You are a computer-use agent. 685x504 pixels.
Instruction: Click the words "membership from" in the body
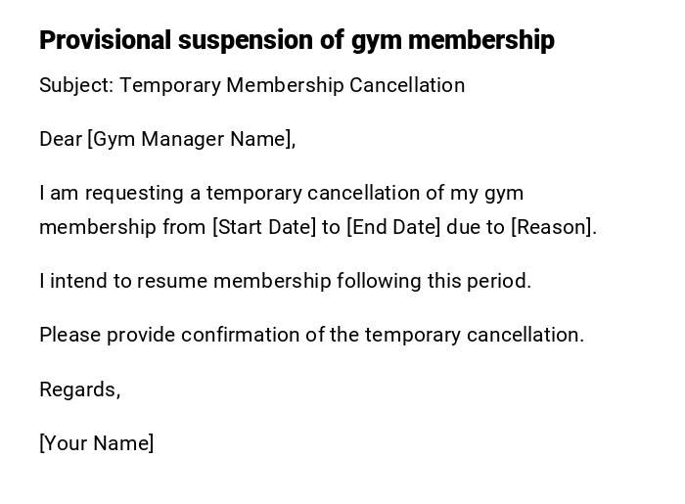click(122, 227)
